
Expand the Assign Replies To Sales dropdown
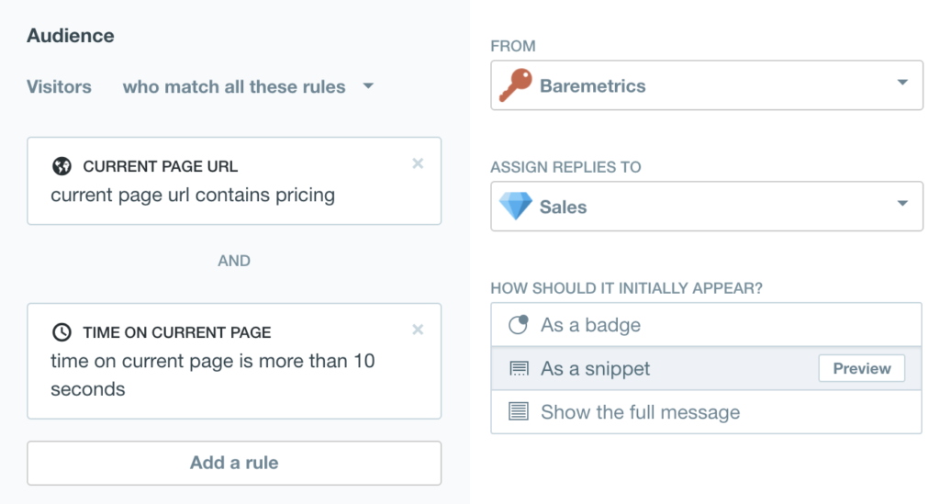(707, 207)
